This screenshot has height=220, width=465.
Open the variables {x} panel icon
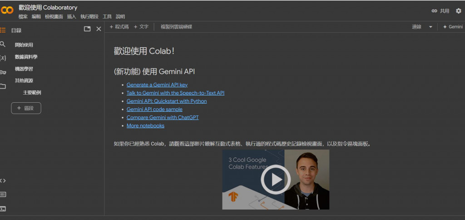(x=3, y=58)
